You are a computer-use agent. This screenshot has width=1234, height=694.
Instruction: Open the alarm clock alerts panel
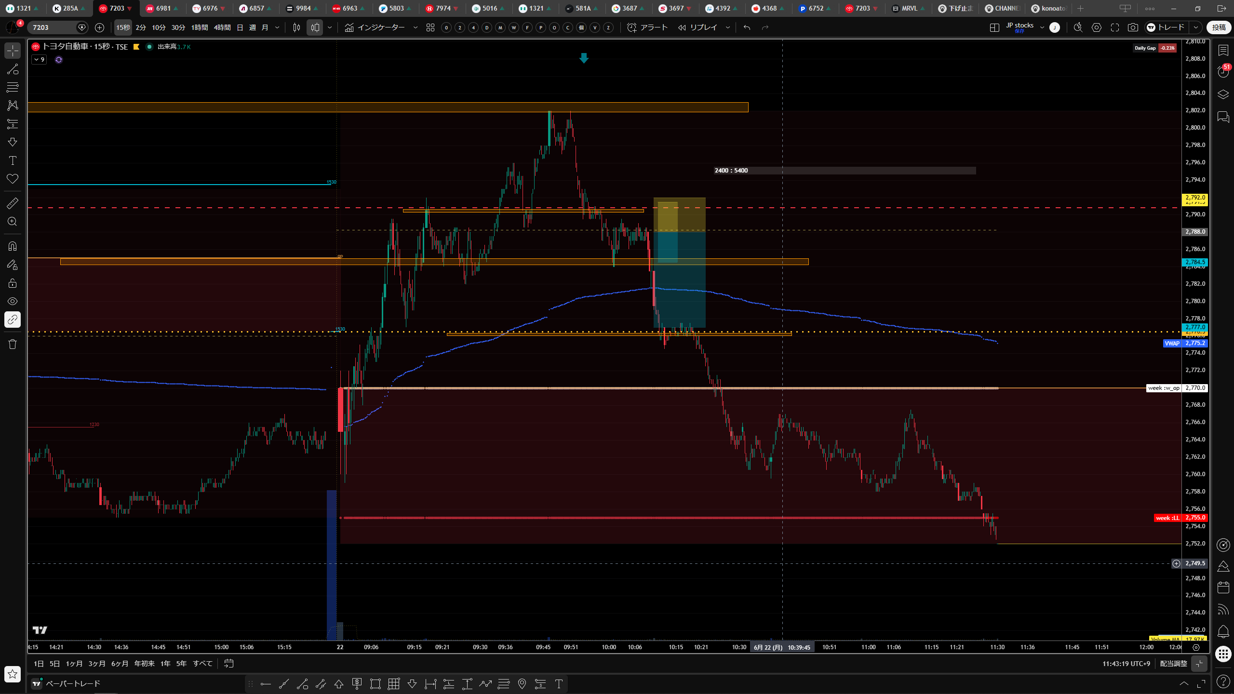(1223, 72)
